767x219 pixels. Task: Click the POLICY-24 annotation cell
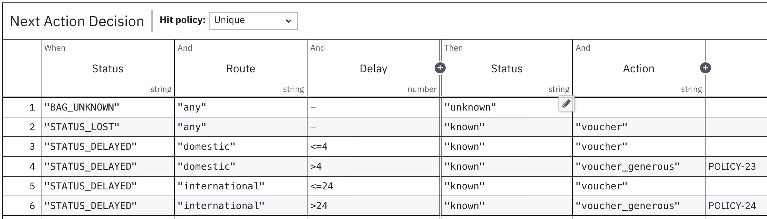(x=736, y=206)
